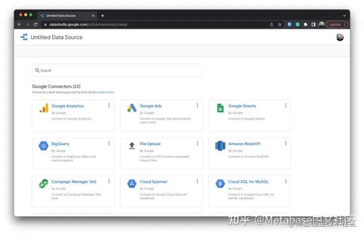
Task: Open more options for BigQuery card
Action: coord(109,144)
